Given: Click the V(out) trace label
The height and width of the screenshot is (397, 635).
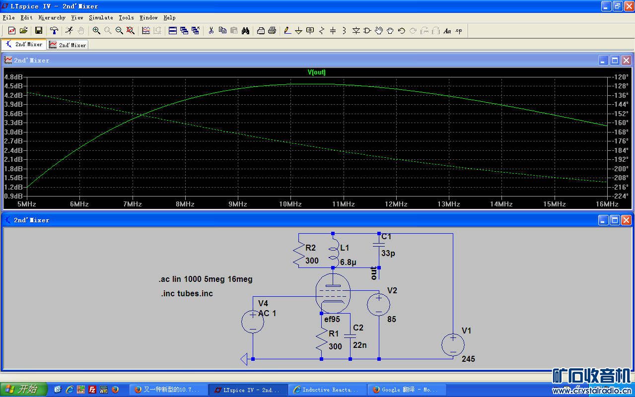Looking at the screenshot, I should (x=317, y=72).
